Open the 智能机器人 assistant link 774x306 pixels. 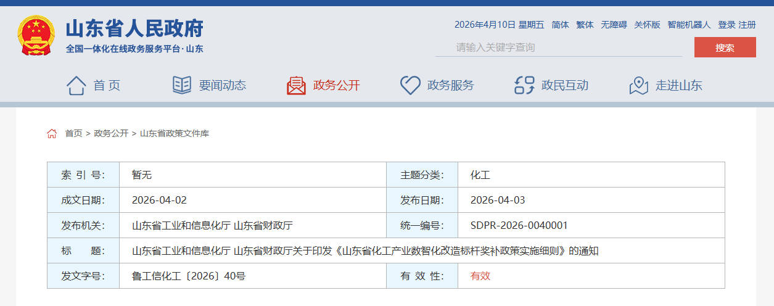tap(690, 25)
